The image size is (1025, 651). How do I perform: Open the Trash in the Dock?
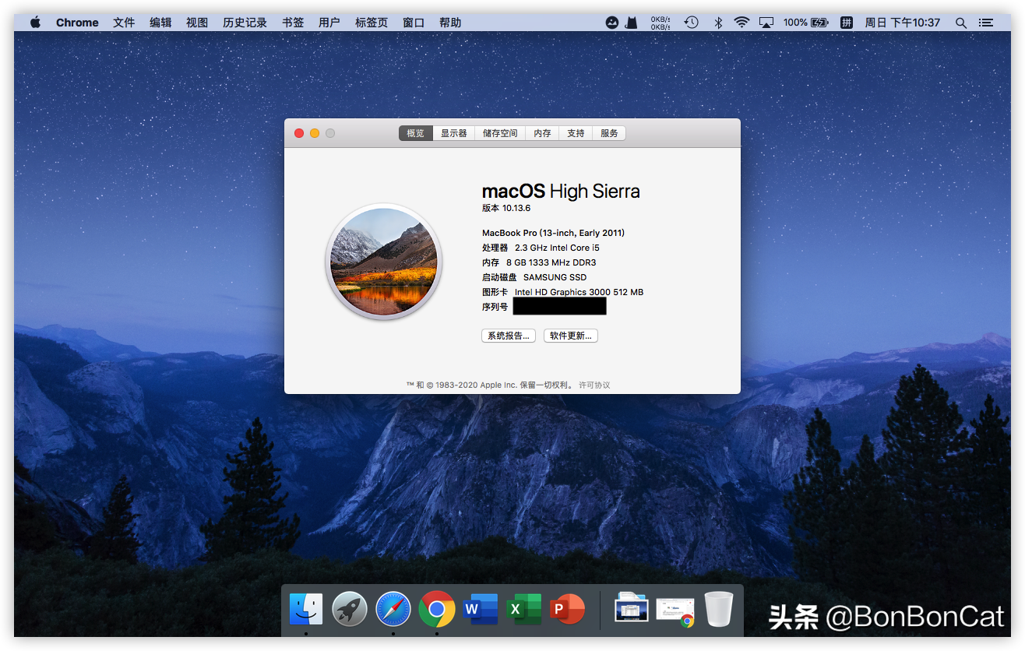719,609
